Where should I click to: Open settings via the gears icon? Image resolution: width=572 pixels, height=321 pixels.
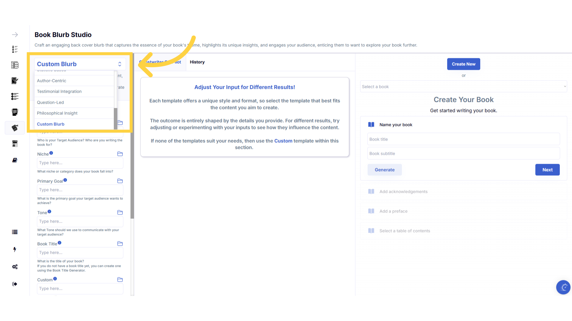point(15,267)
